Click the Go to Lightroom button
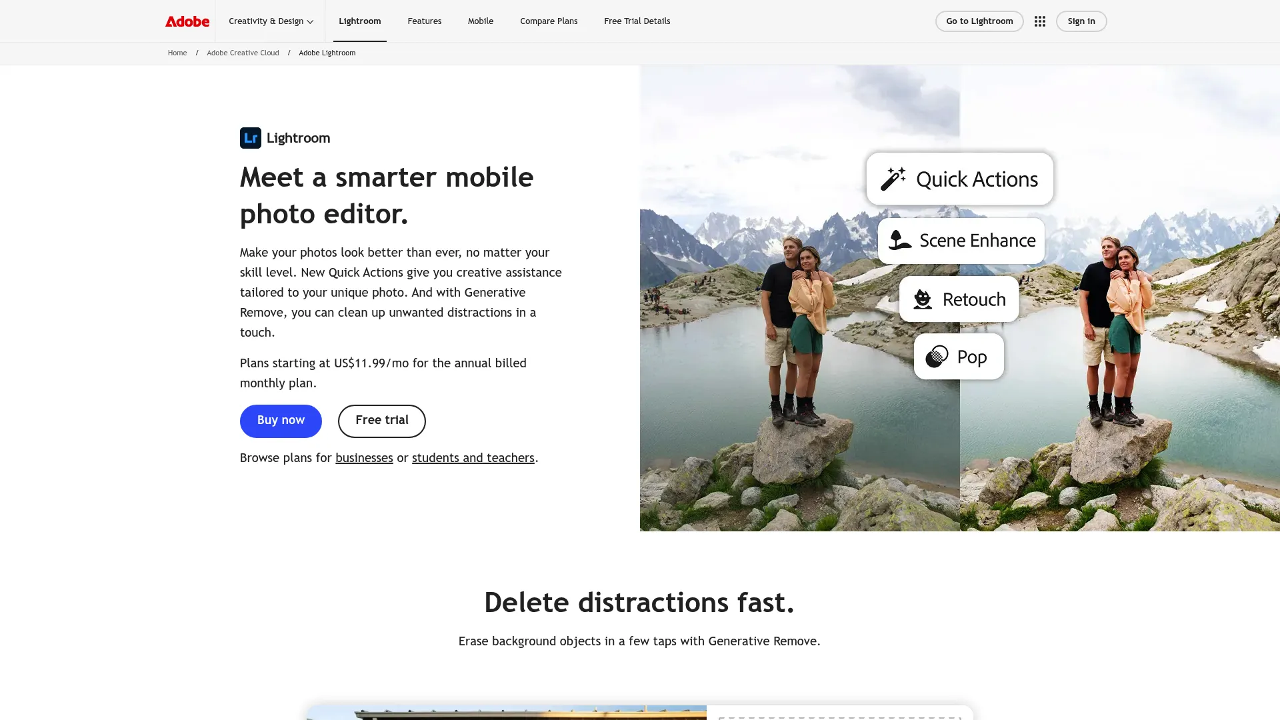1280x720 pixels. point(979,21)
